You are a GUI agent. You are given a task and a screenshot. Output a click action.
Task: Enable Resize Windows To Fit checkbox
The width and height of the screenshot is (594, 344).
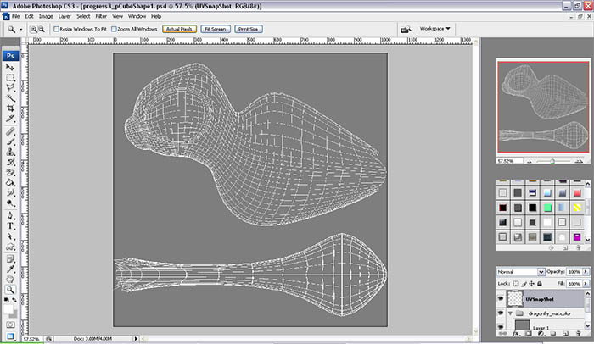pos(57,29)
